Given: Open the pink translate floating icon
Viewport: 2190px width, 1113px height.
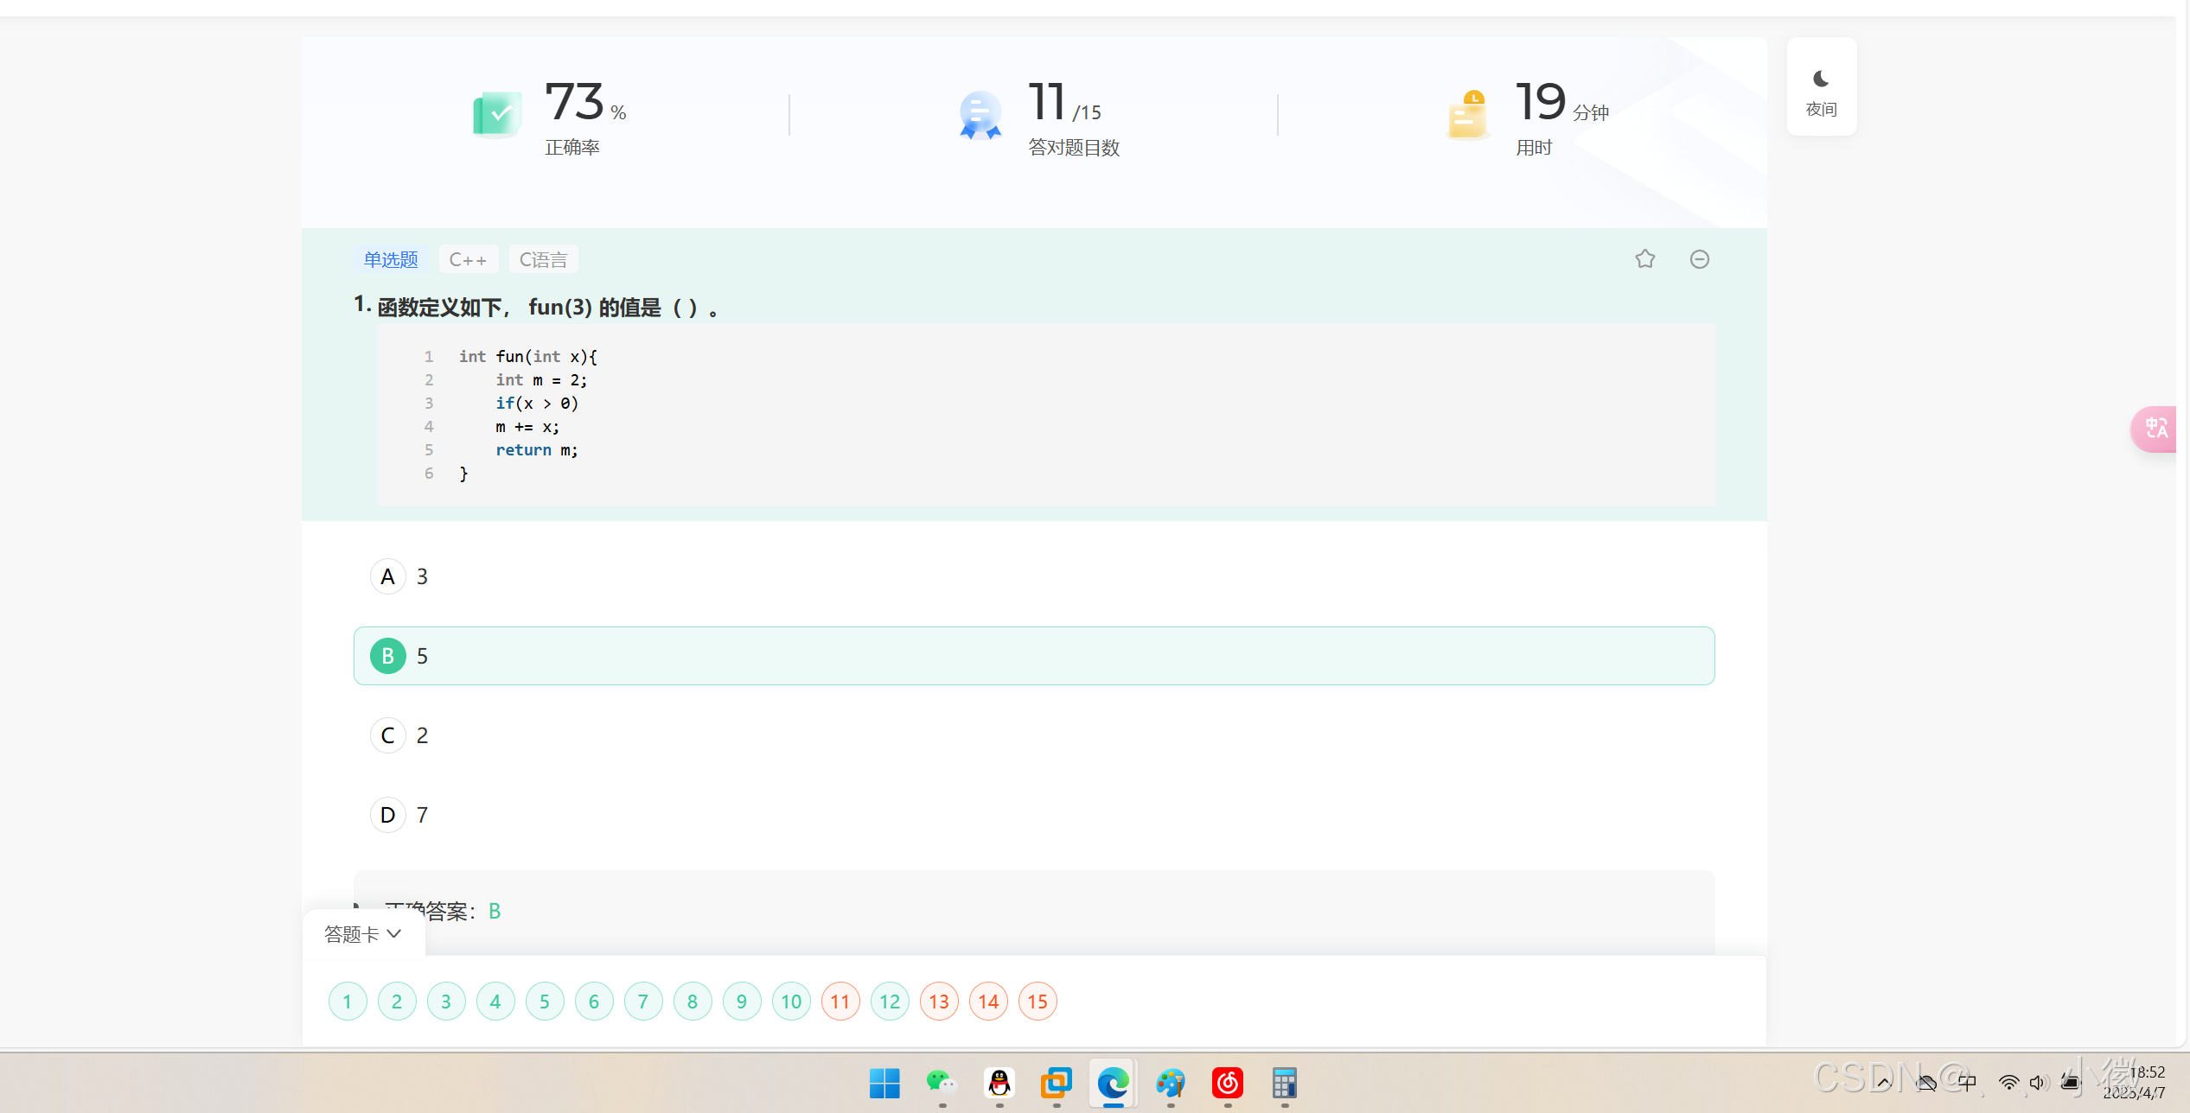Looking at the screenshot, I should coord(2155,429).
